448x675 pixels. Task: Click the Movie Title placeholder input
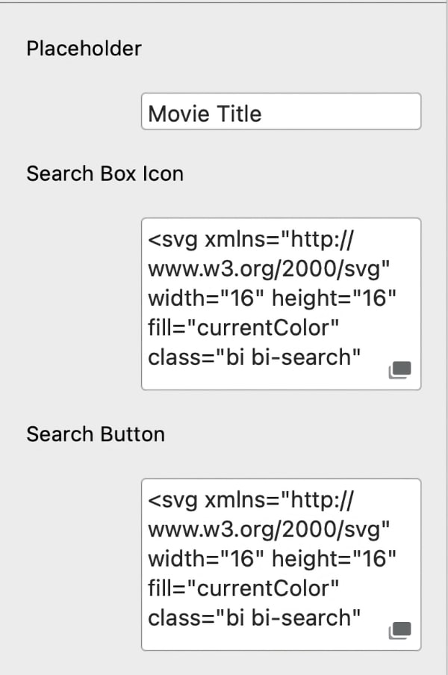[x=281, y=112]
